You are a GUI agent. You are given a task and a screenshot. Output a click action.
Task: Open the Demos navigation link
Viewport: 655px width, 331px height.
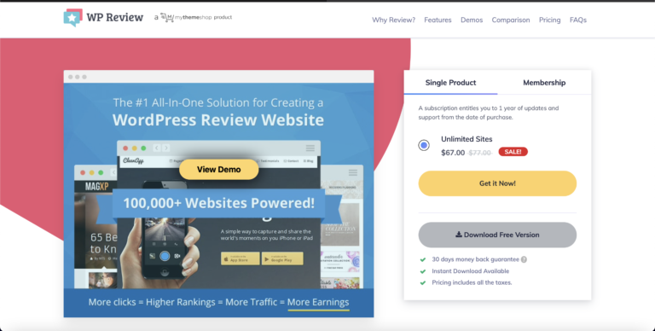click(472, 20)
